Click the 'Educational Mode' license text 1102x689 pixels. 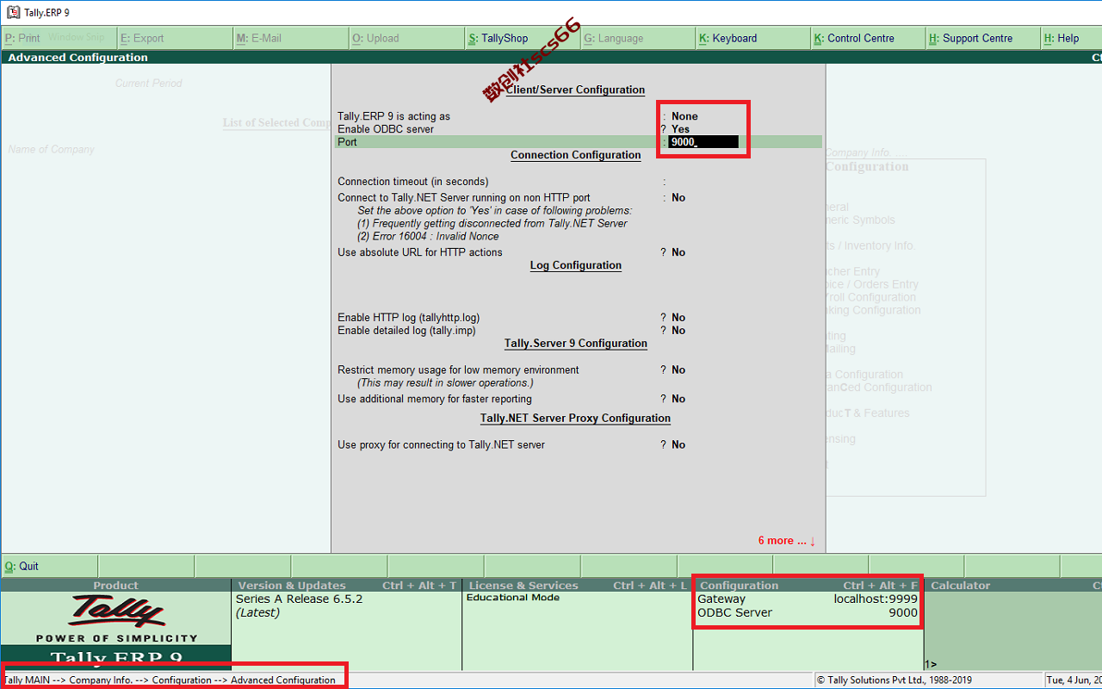click(513, 598)
